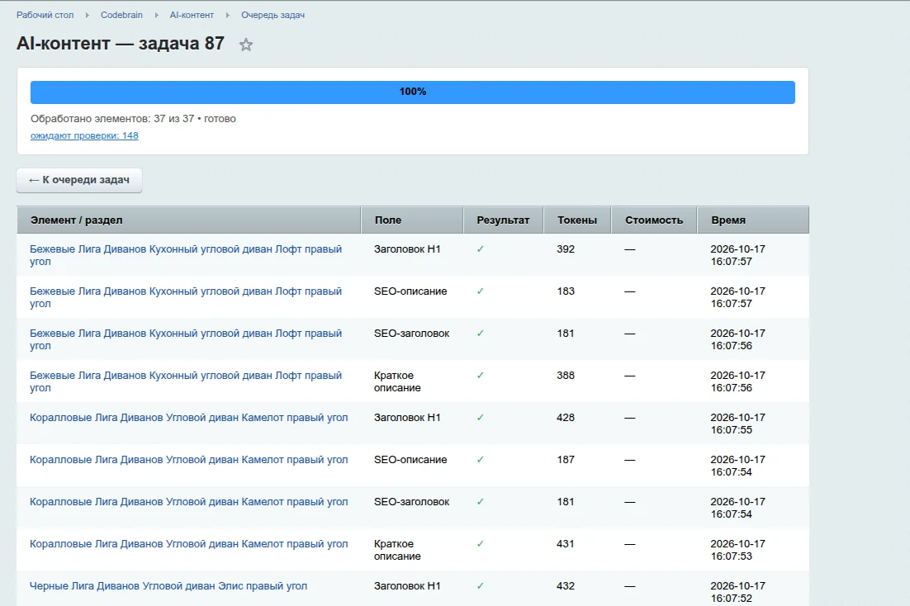Open Коралловые Камелот link in Заголовок H1 row
The height and width of the screenshot is (606, 910).
coord(188,418)
